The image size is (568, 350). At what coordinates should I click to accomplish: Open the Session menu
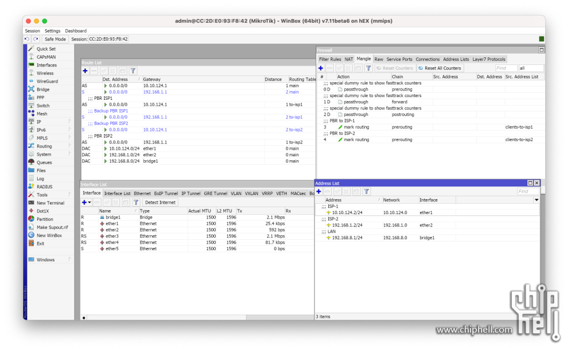(32, 31)
